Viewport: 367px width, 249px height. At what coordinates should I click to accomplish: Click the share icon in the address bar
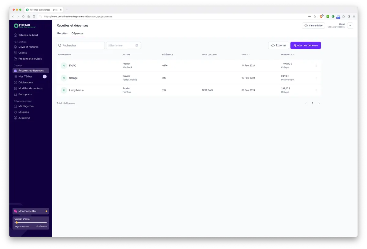(315, 16)
